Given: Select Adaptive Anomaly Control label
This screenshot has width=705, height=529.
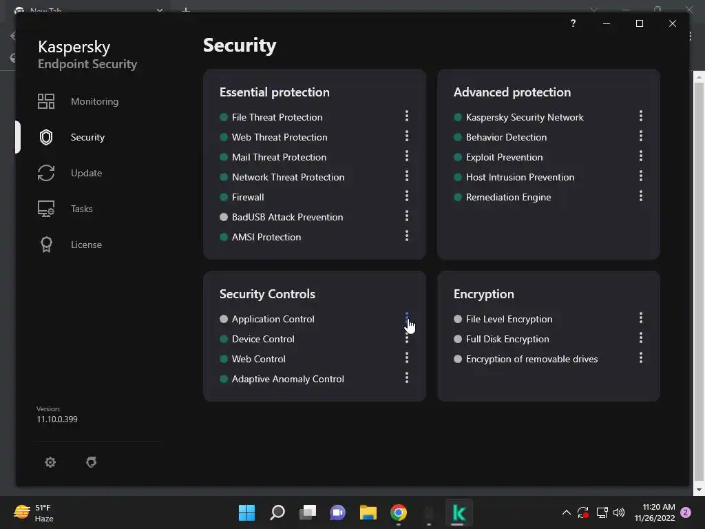Looking at the screenshot, I should point(288,380).
